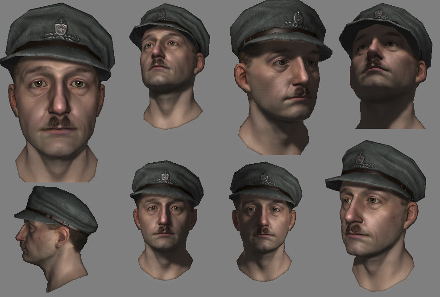Click the side-profile head render facing left
Image resolution: width=440 pixels, height=297 pixels.
click(x=56, y=239)
